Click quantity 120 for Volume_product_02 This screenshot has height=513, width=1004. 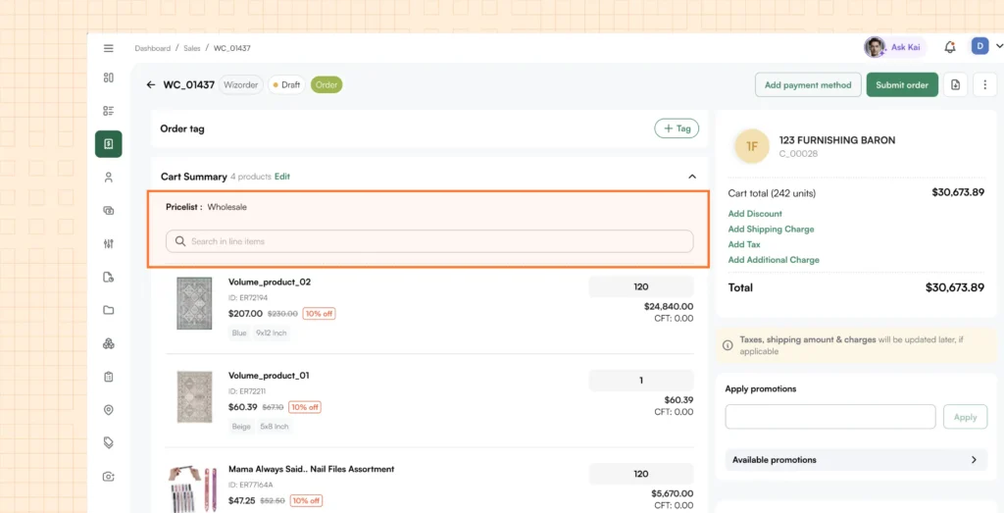(x=641, y=287)
